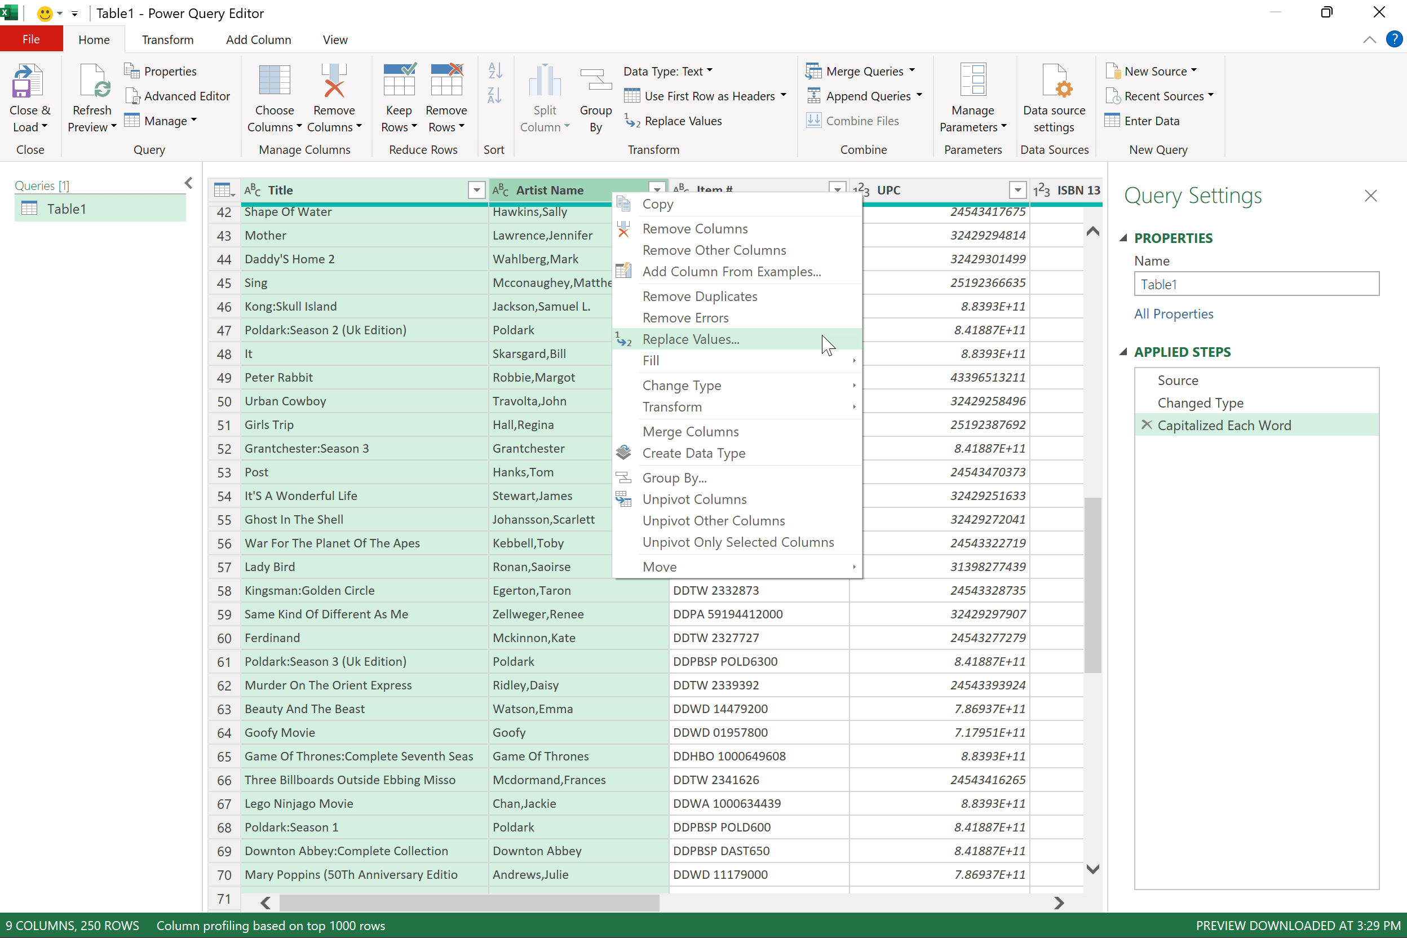
Task: Collapse the Queries pane
Action: [188, 183]
